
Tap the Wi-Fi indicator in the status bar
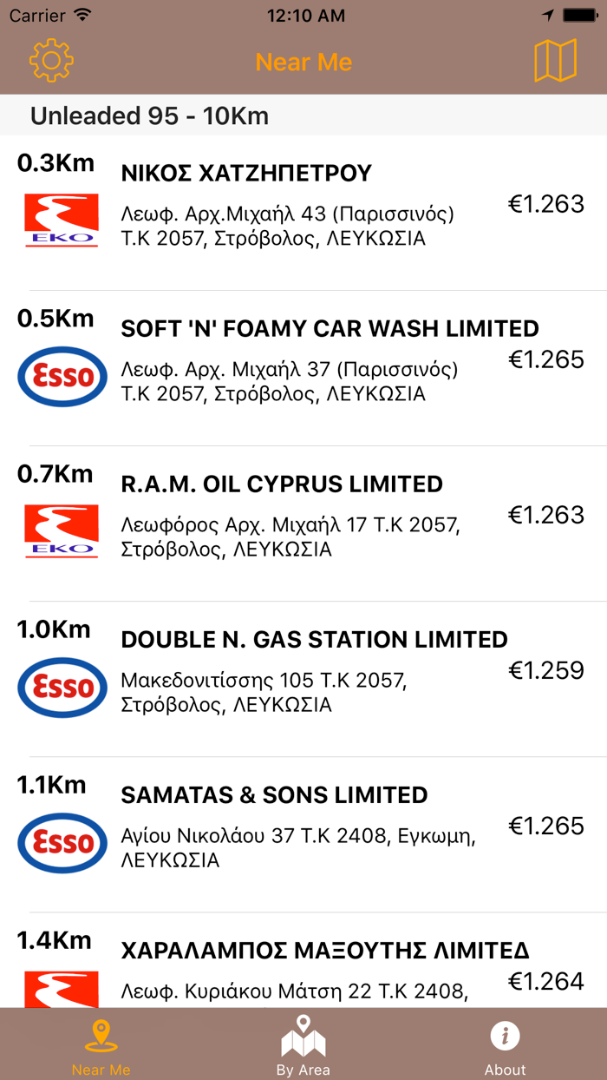tap(83, 15)
